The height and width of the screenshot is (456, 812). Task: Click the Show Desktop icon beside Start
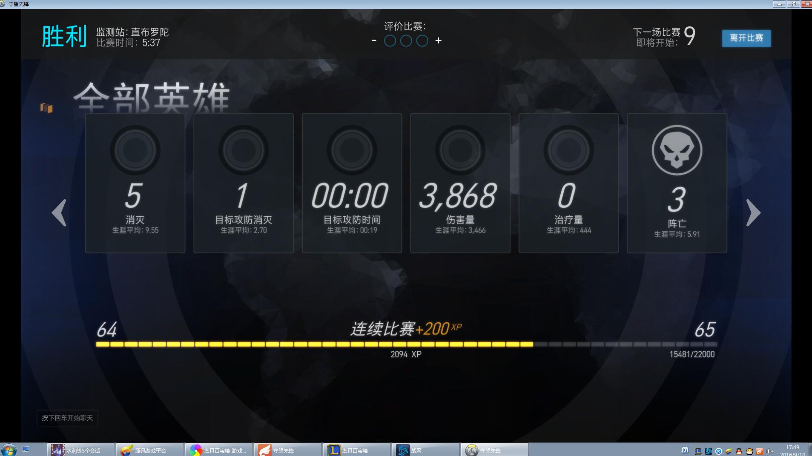click(x=26, y=449)
